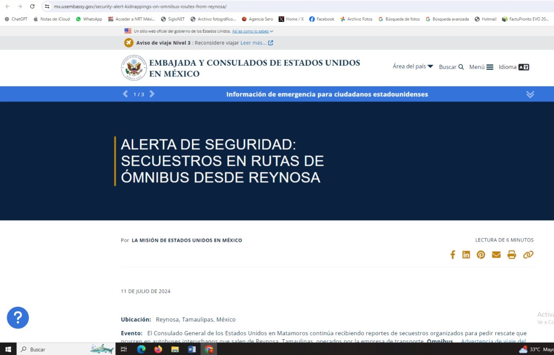Image resolution: width=554 pixels, height=355 pixels.
Task: Copy article link with chain icon
Action: tap(528, 255)
